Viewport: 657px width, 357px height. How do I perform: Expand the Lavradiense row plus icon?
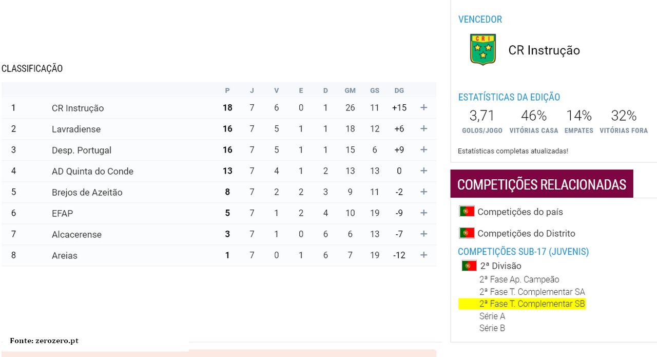[423, 128]
